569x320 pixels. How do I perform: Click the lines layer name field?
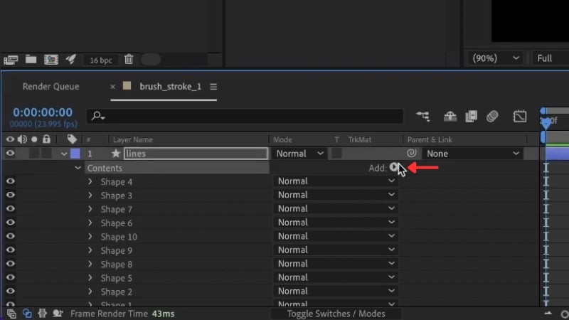[x=196, y=154]
